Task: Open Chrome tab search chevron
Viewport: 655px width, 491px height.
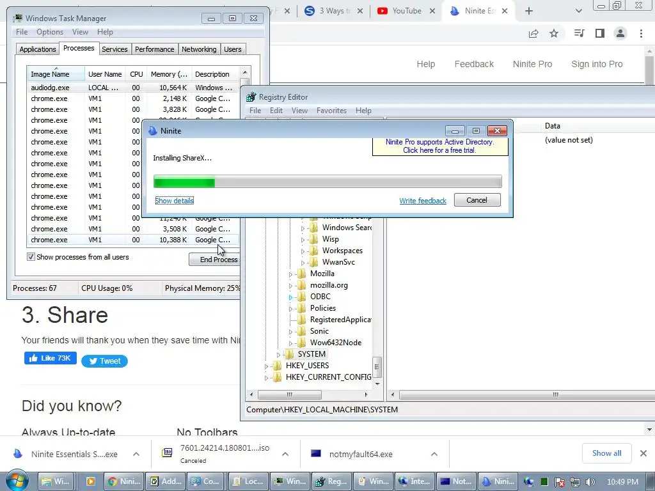Action: coord(578,11)
